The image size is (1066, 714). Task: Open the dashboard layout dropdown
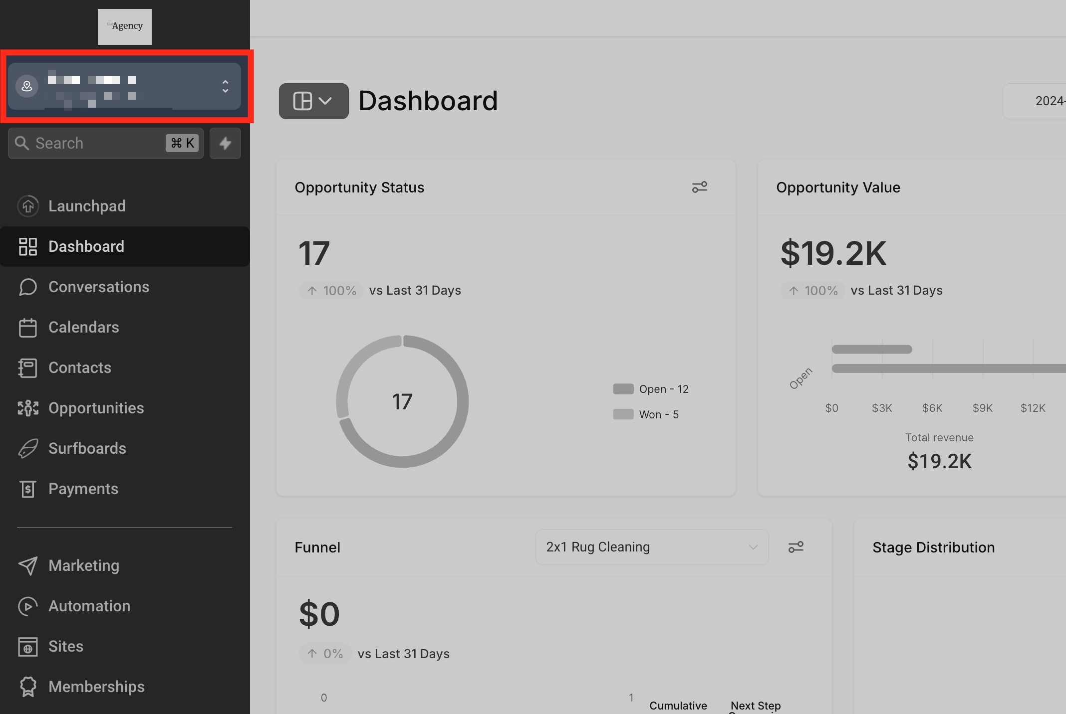(313, 101)
